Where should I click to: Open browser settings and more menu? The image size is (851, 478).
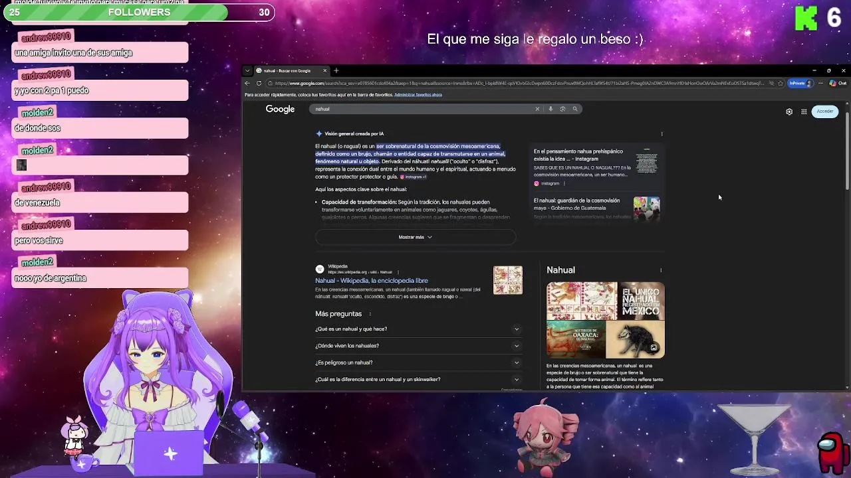point(821,84)
